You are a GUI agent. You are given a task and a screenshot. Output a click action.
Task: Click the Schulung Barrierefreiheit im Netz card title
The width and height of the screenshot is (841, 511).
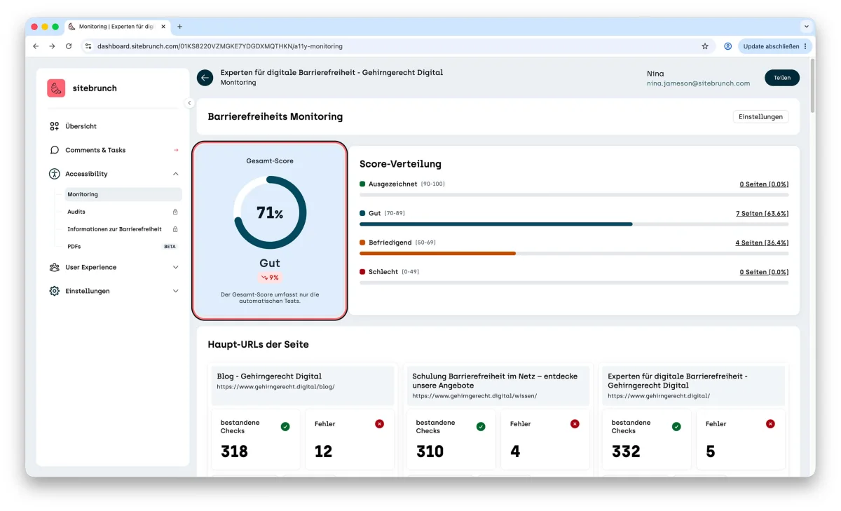pyautogui.click(x=495, y=381)
